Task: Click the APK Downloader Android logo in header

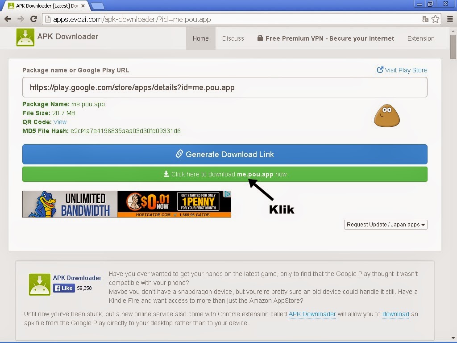Action: point(25,38)
